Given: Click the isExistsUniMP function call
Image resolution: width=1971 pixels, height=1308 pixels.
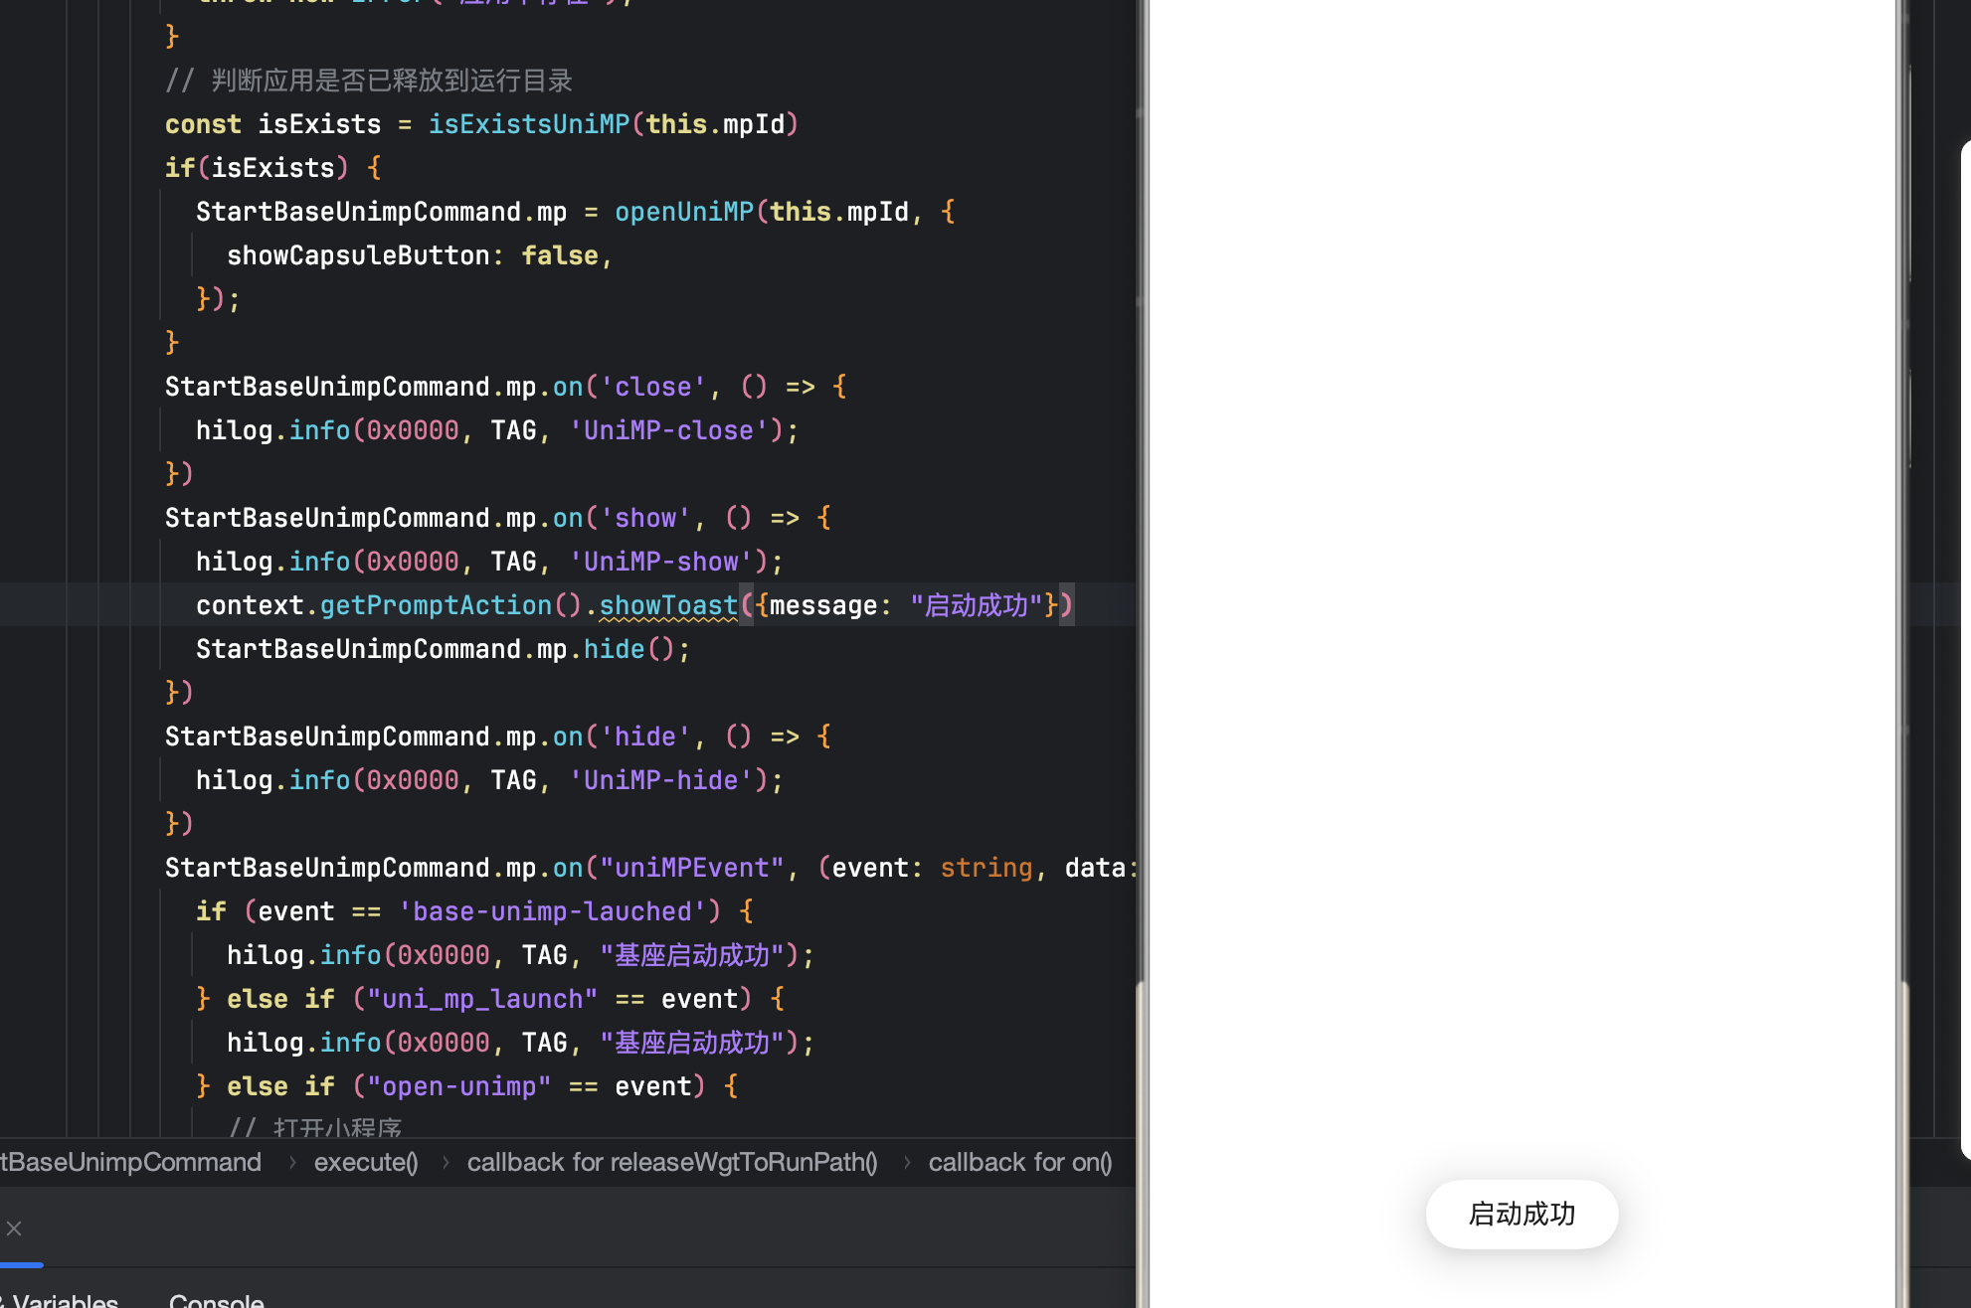Looking at the screenshot, I should (x=528, y=124).
